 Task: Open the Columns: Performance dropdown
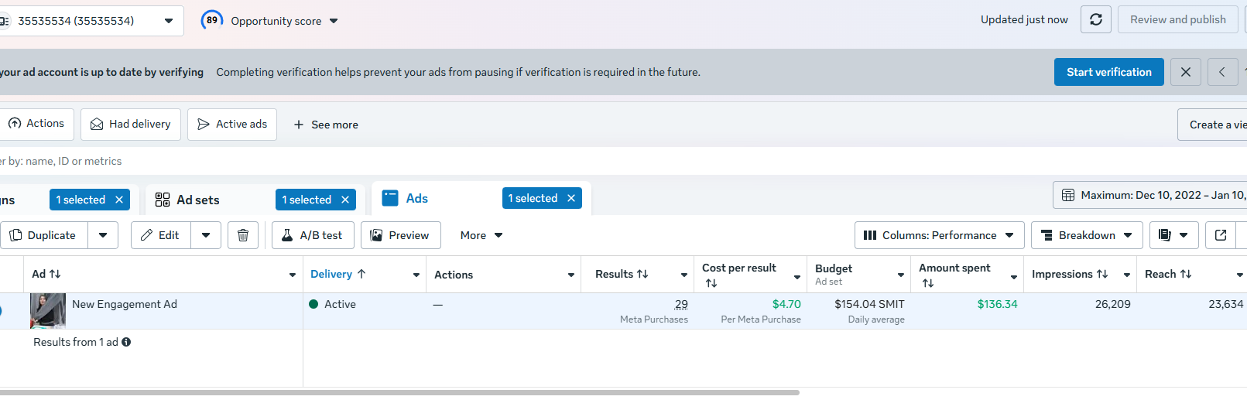(x=939, y=235)
